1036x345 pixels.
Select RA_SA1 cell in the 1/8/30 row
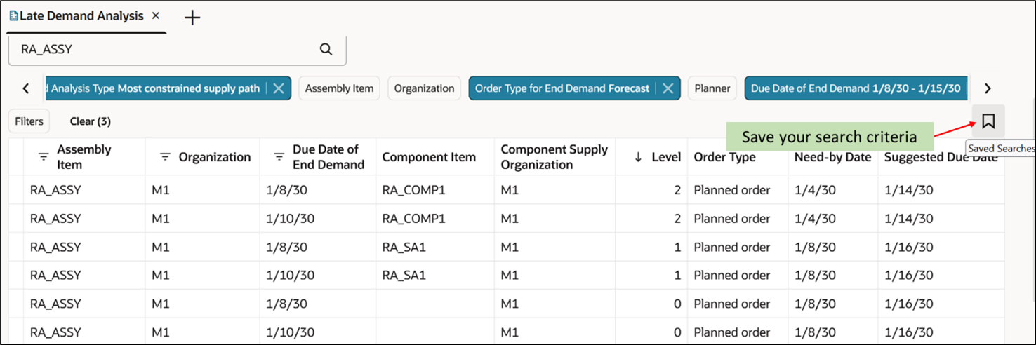(434, 247)
